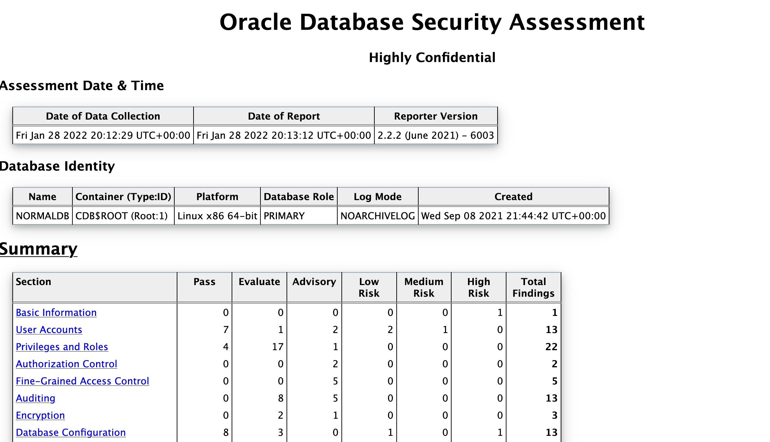Select data collection time 20:12:29 cell

[x=103, y=135]
